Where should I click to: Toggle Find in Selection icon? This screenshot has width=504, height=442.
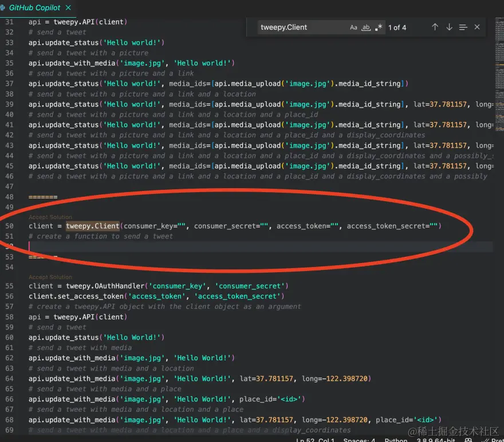click(x=463, y=27)
